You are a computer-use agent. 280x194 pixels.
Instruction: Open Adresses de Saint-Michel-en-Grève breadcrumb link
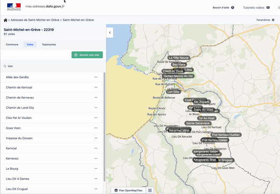(35, 20)
